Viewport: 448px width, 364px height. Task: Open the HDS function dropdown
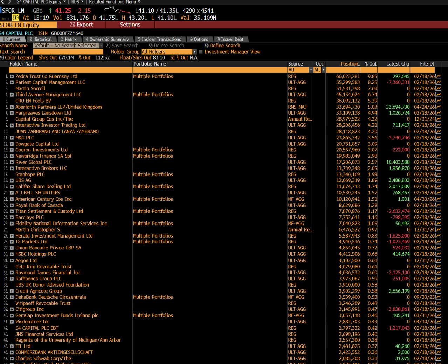click(x=77, y=2)
